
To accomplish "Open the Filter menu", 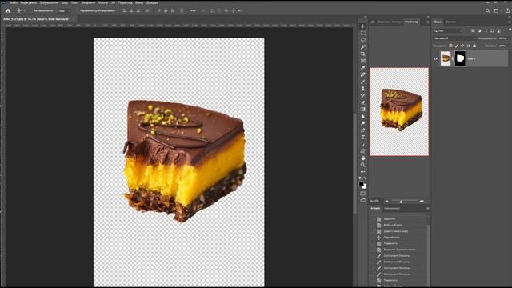I will click(102, 2).
